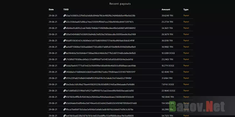This screenshot has width=235, height=117.
Task: Click chain icon of TXID b8b68a3fcd695
Action: (64, 28)
